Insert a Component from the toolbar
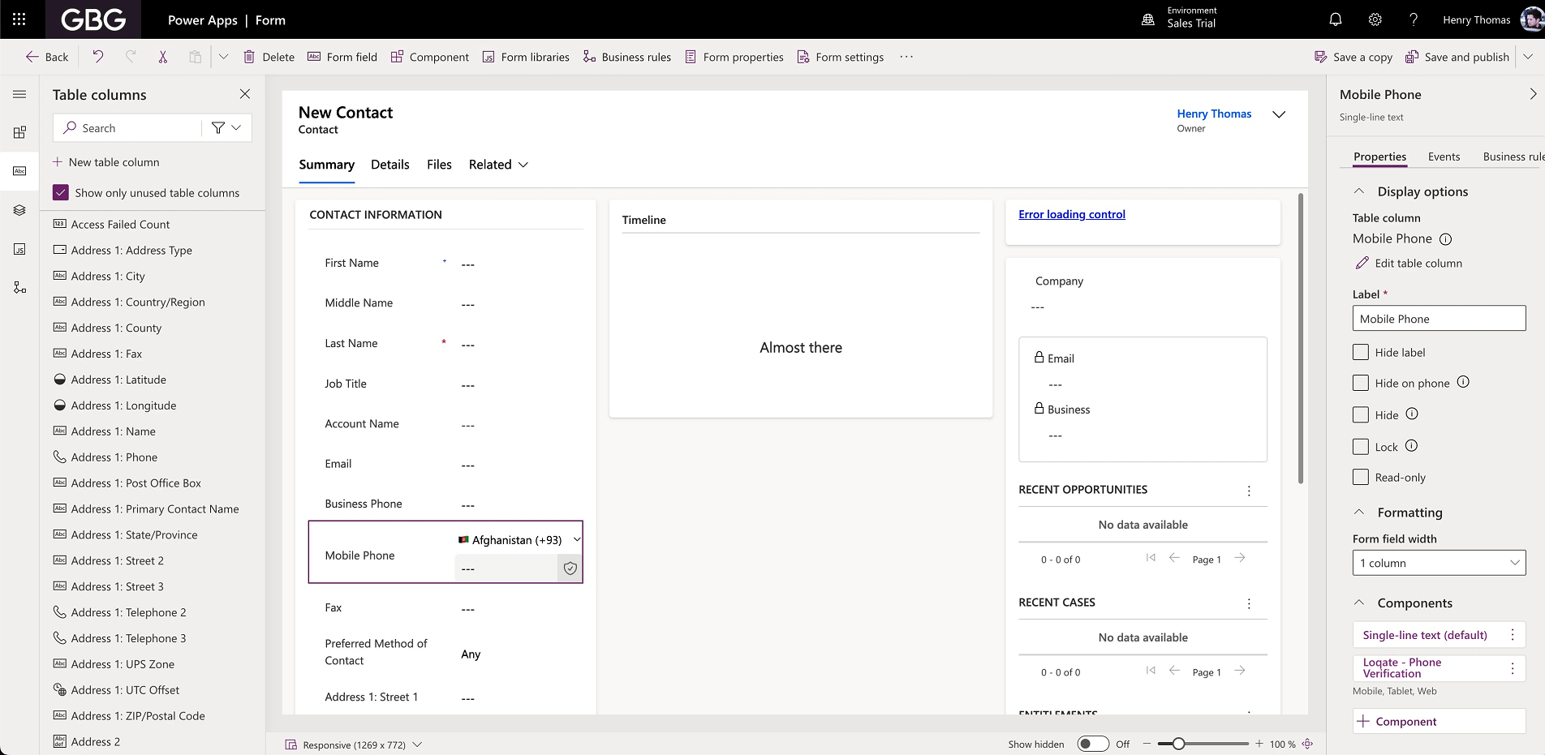This screenshot has width=1545, height=755. pos(430,57)
